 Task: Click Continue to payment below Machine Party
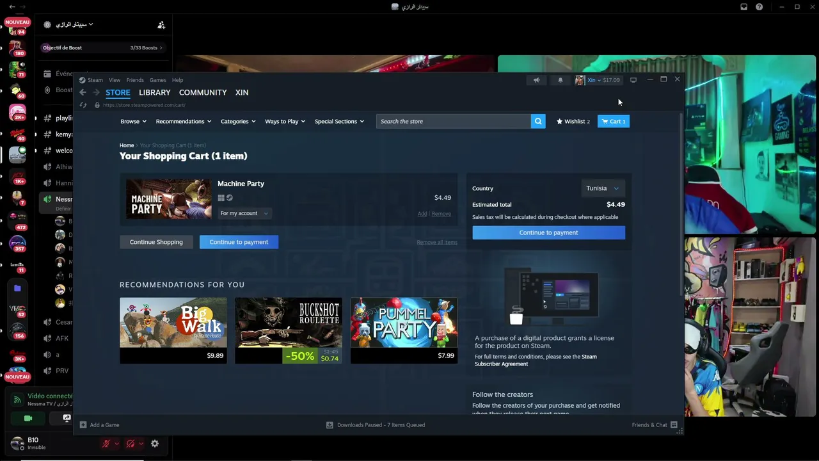[x=239, y=242]
